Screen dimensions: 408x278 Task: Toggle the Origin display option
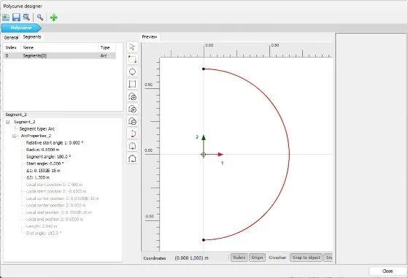coord(257,258)
